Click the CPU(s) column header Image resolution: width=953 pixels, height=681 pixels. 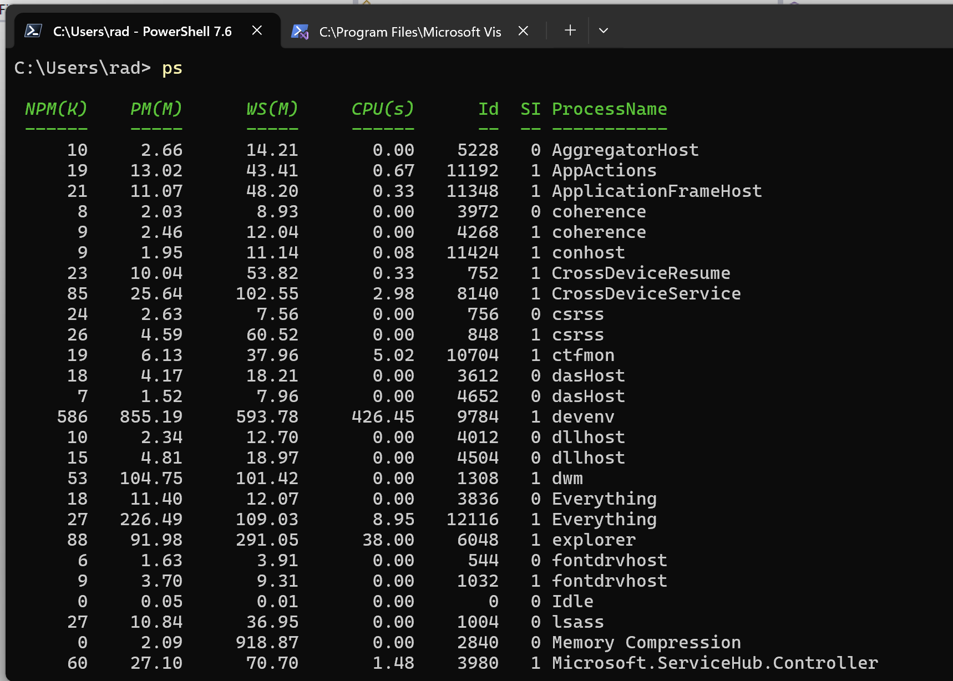click(x=383, y=109)
